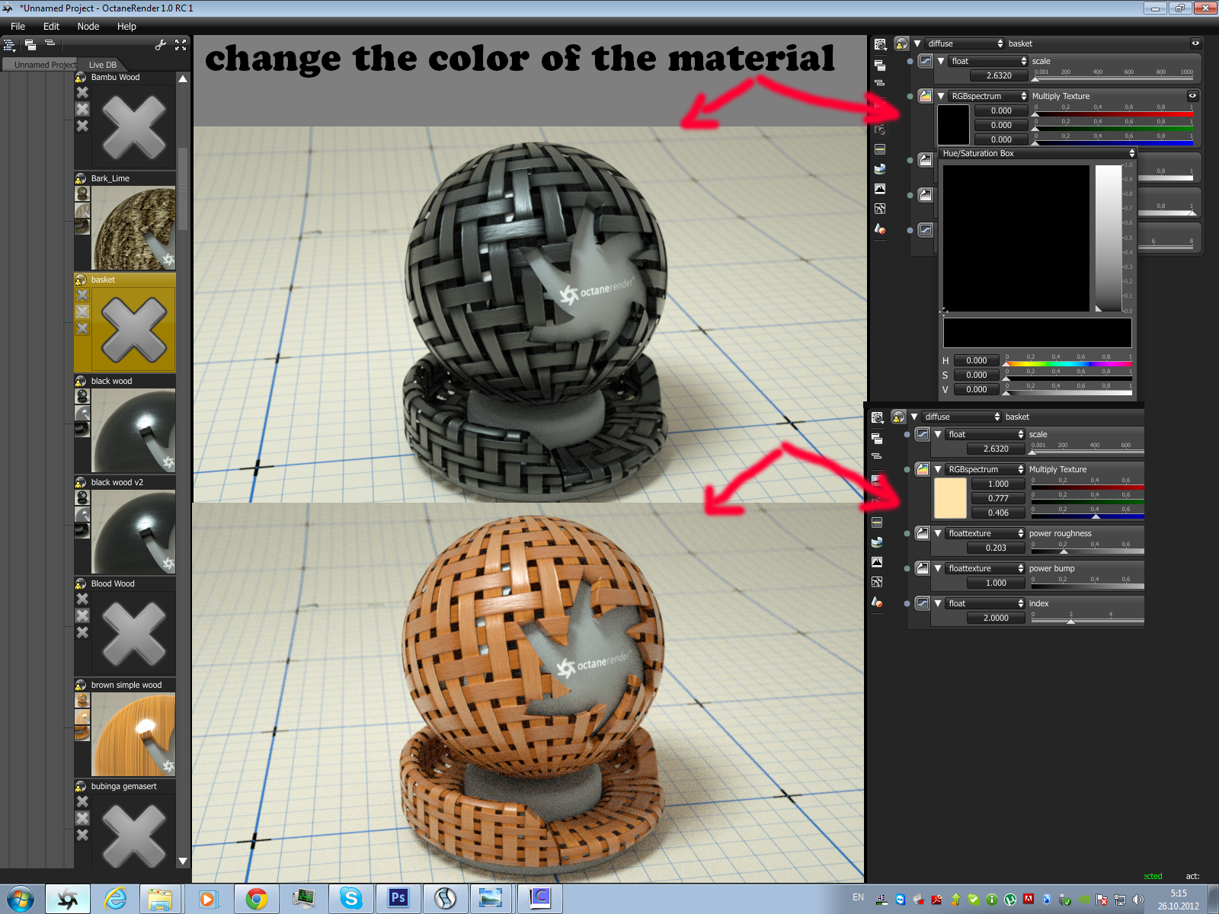Open the floattexture dropdown for power bump
Screen dimensions: 1219x914
(x=986, y=568)
